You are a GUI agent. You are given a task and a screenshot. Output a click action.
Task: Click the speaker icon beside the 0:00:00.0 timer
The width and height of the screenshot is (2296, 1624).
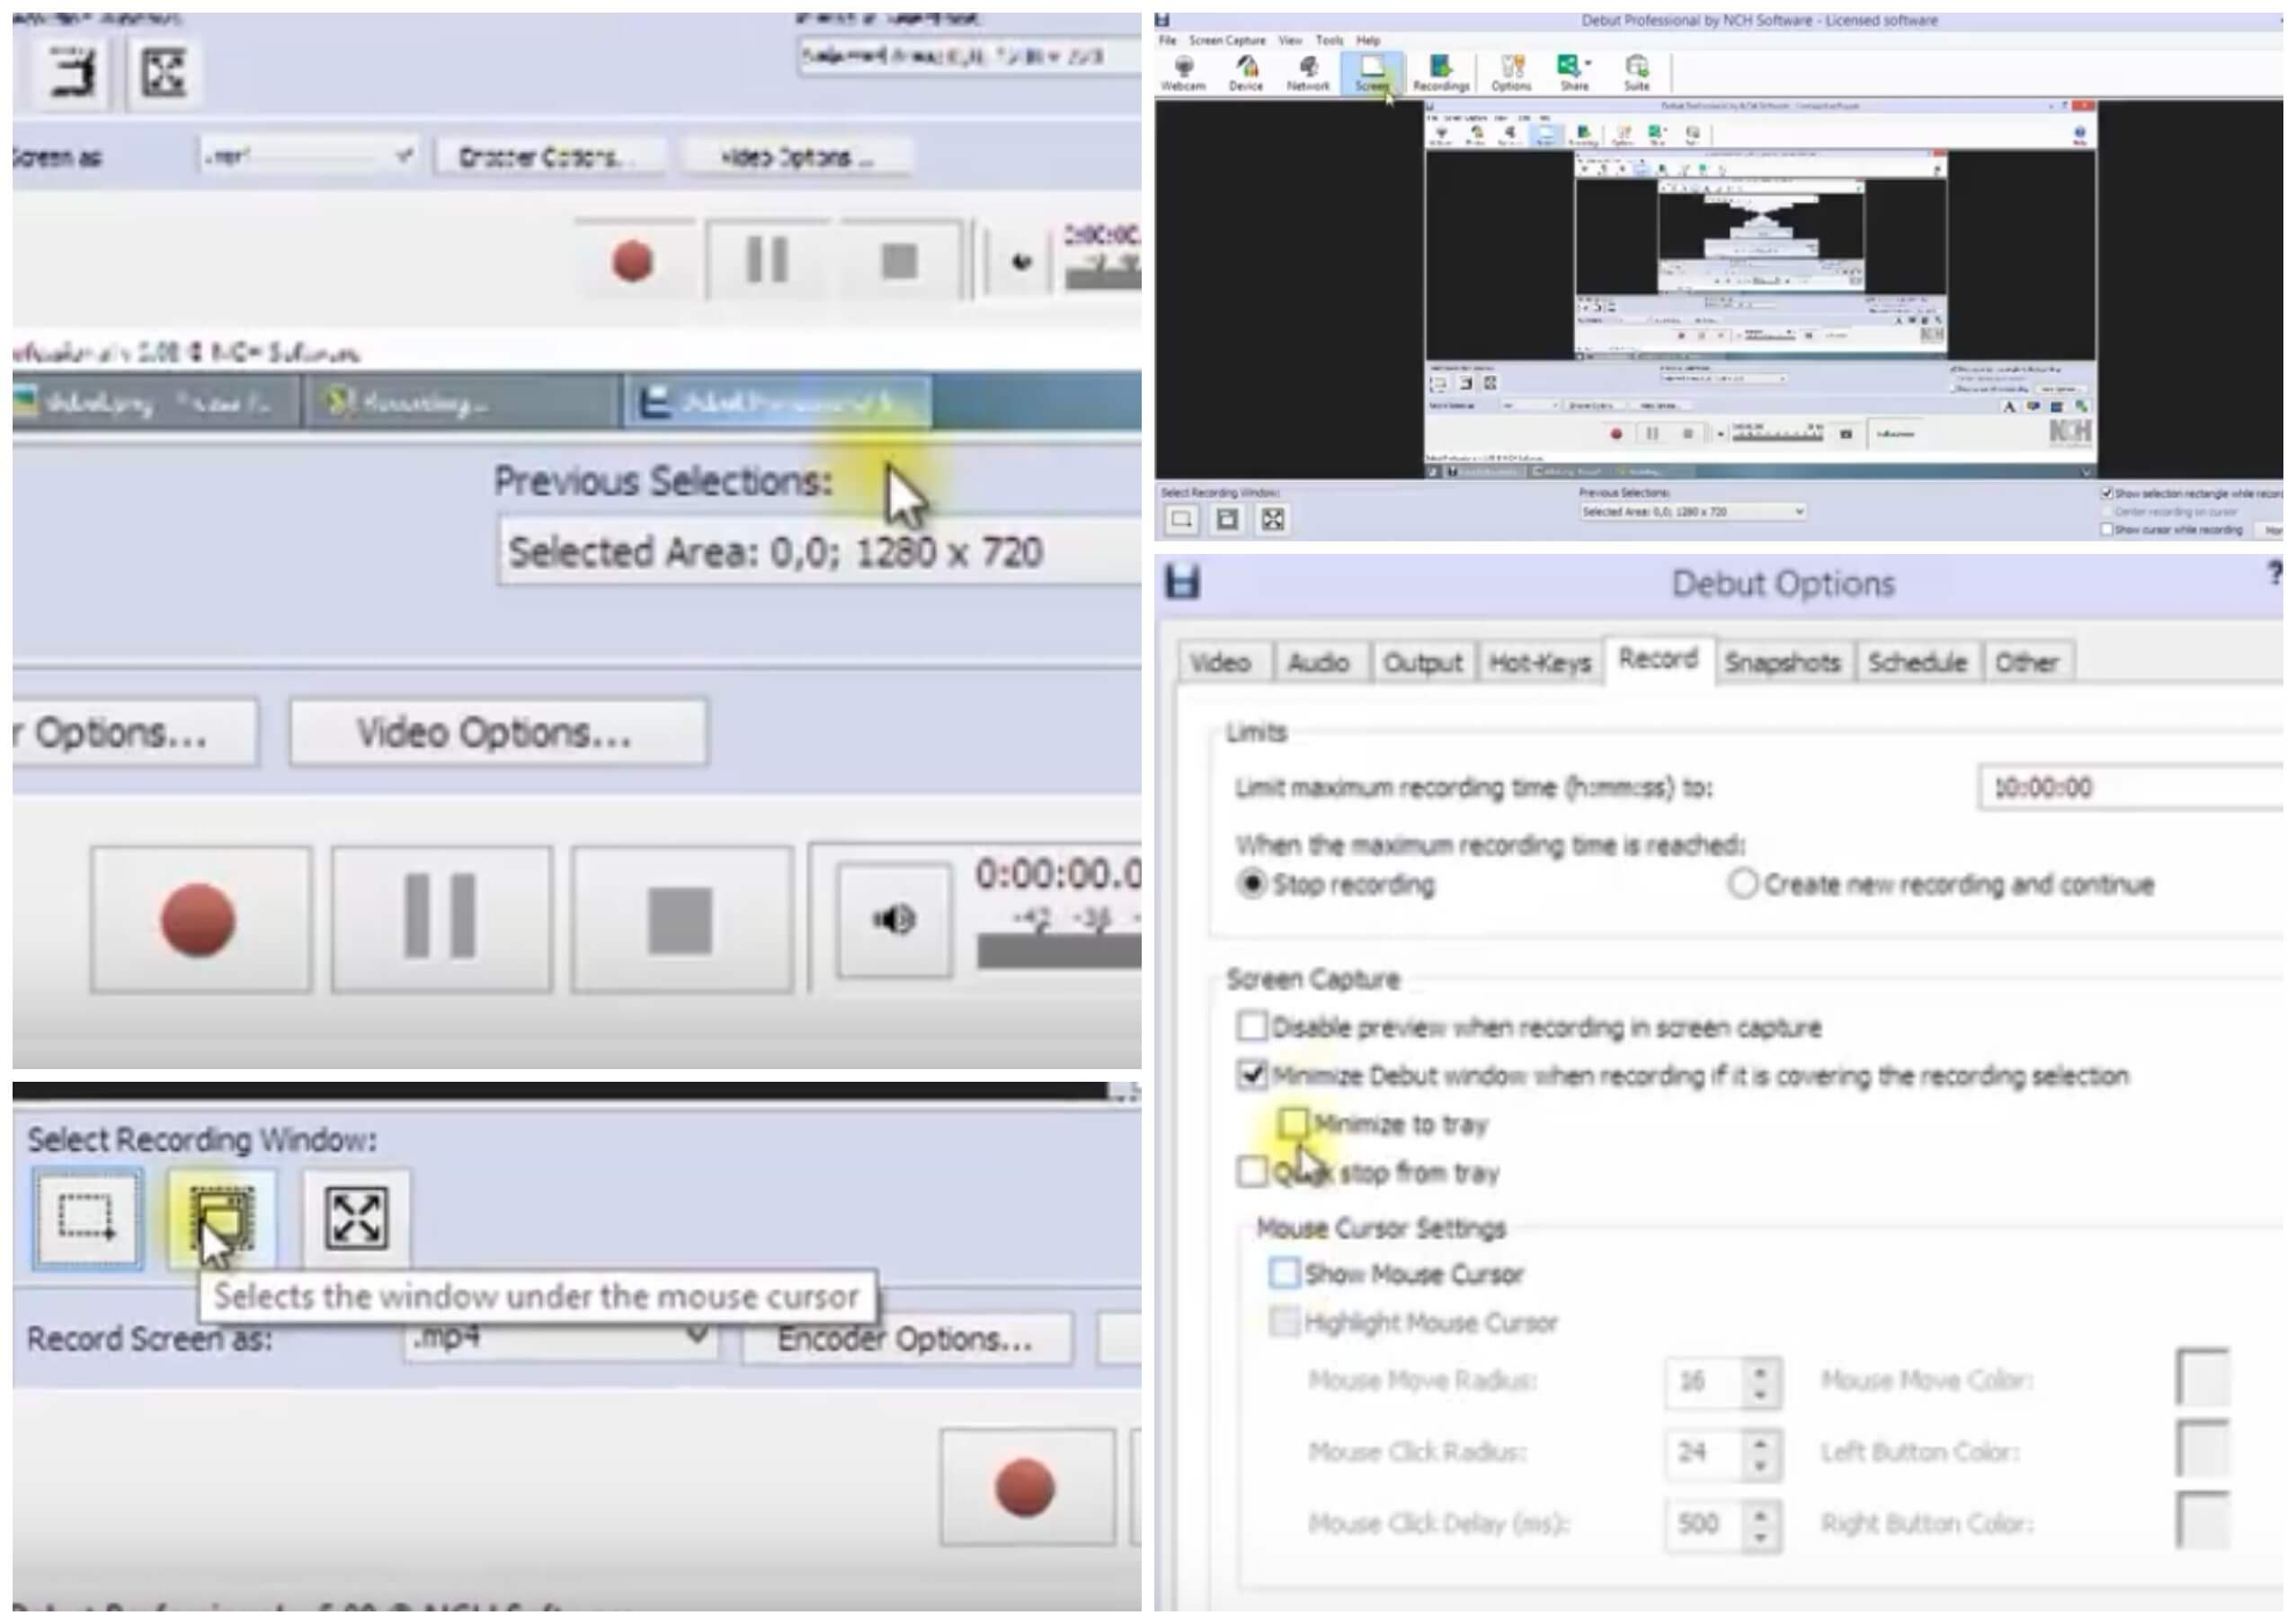(x=894, y=919)
